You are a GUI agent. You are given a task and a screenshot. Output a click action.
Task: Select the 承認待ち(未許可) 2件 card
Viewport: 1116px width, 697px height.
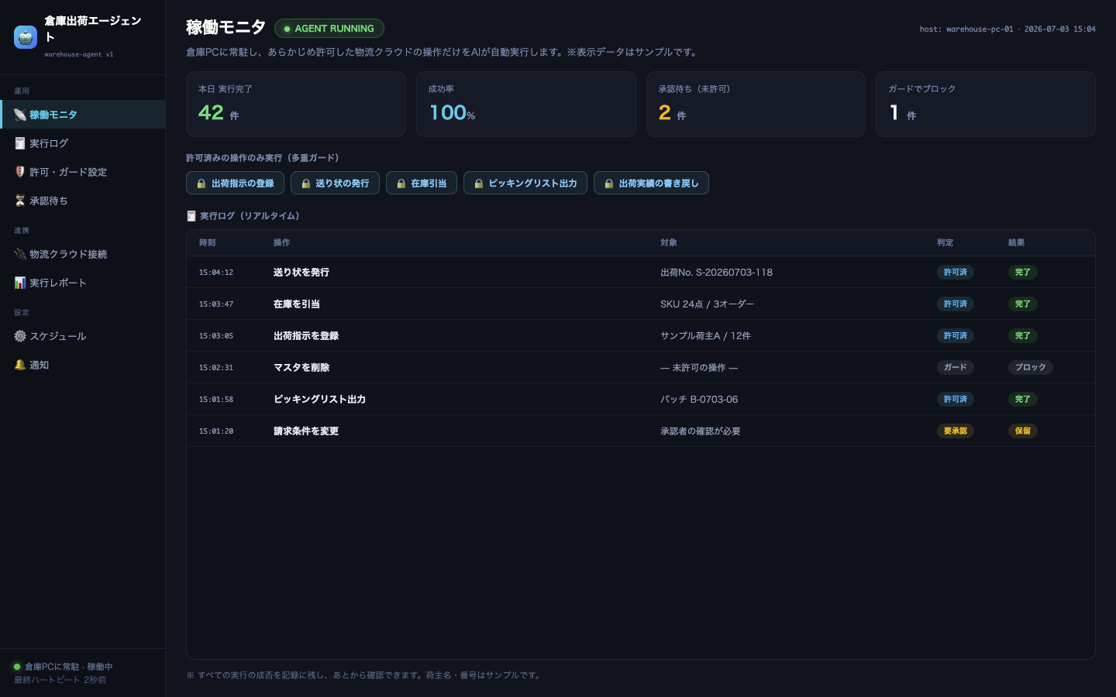pyautogui.click(x=756, y=105)
